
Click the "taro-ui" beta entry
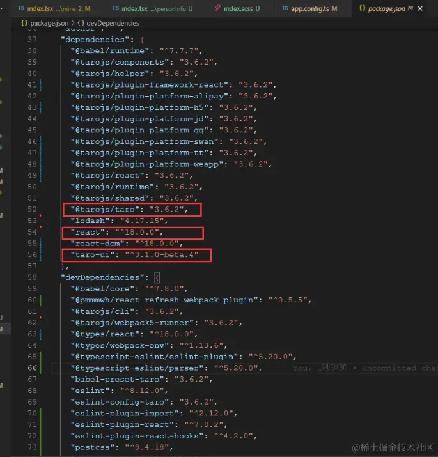134,255
